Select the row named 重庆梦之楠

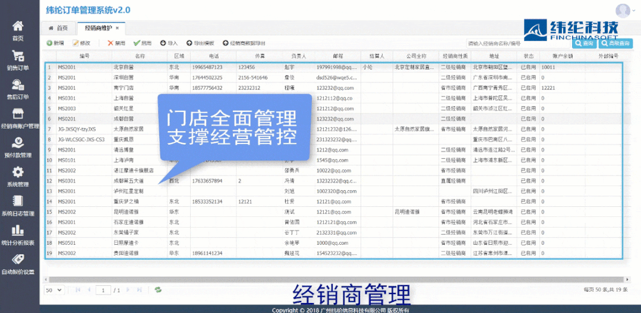click(x=334, y=201)
